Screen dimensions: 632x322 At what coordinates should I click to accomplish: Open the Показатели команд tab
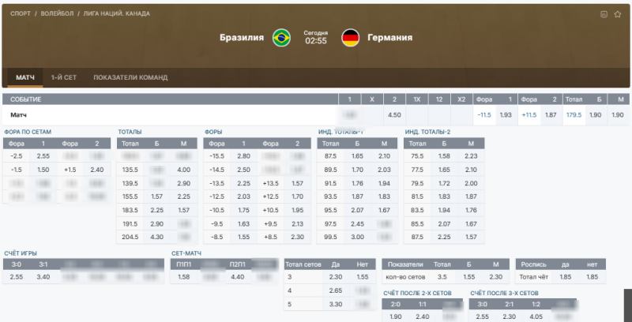tap(130, 77)
